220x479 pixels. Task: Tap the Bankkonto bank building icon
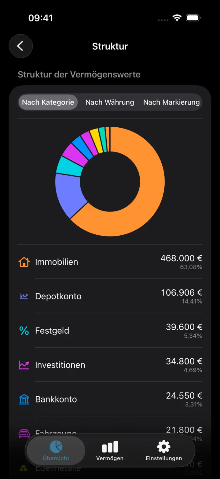pyautogui.click(x=24, y=399)
